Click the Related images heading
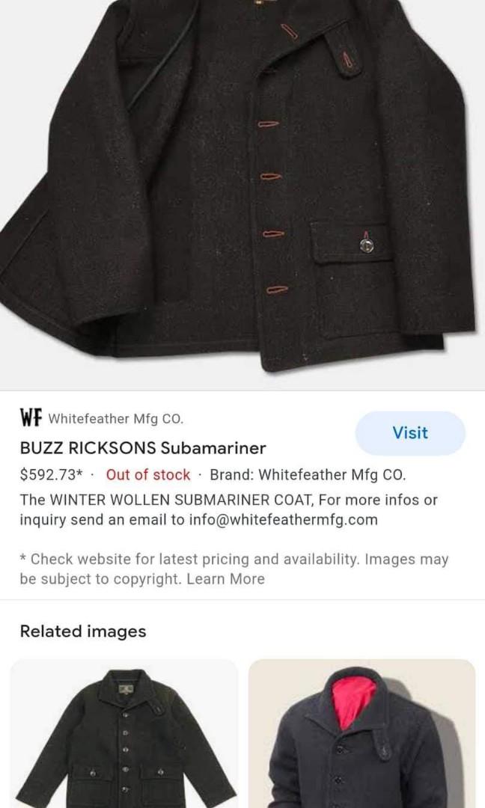Image resolution: width=485 pixels, height=808 pixels. point(83,631)
